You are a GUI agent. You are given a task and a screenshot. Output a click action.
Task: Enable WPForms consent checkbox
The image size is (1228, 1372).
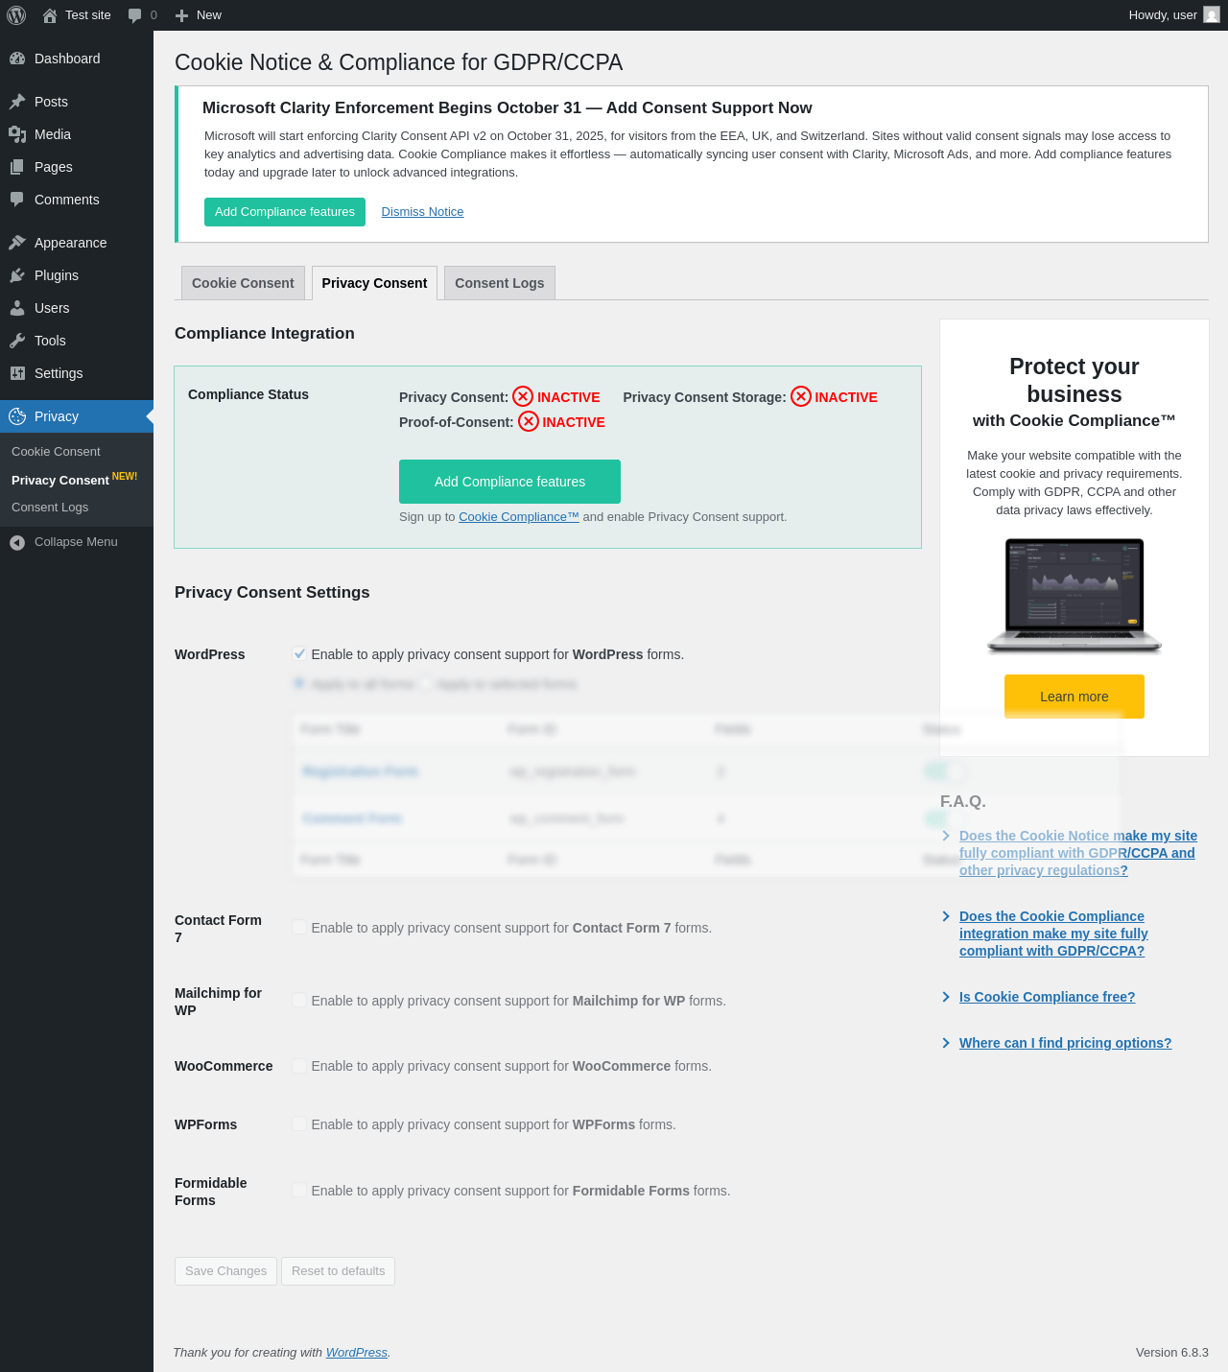pos(299,1124)
